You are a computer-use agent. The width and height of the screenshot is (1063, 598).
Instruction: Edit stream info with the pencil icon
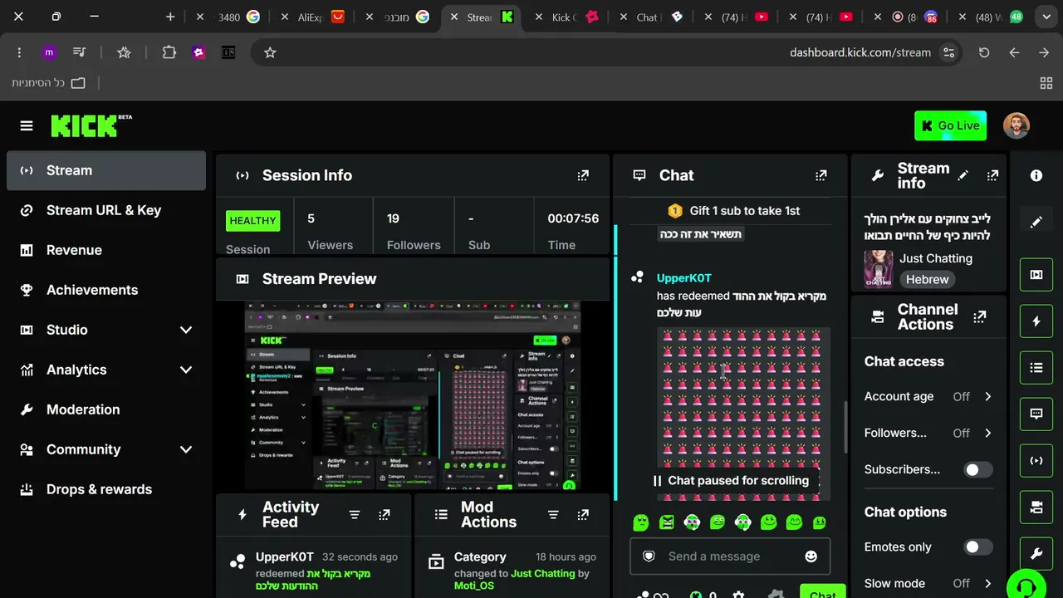click(x=963, y=175)
